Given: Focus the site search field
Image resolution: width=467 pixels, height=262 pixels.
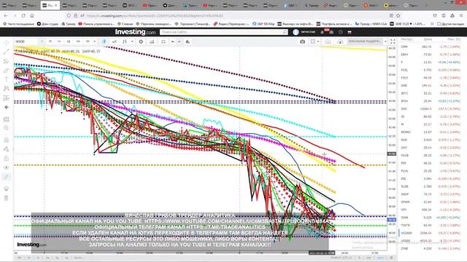Looking at the screenshot, I should click(x=224, y=32).
